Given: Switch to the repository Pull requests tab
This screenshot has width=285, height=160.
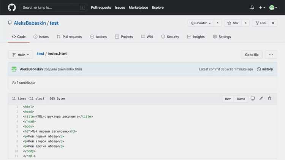Looking at the screenshot, I should (69, 37).
